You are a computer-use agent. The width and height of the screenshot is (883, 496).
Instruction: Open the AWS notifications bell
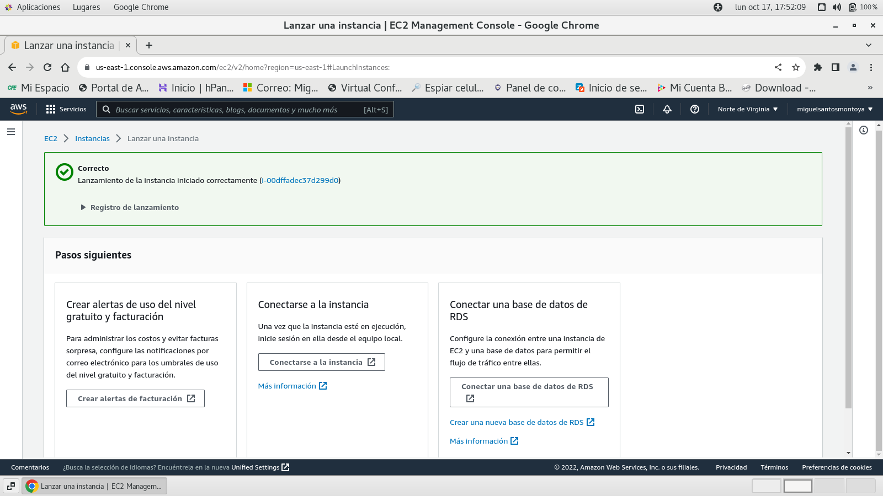point(667,109)
